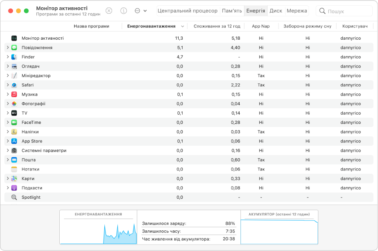Click the Notes (Нотатки) app icon
The height and width of the screenshot is (251, 378).
pyautogui.click(x=14, y=169)
